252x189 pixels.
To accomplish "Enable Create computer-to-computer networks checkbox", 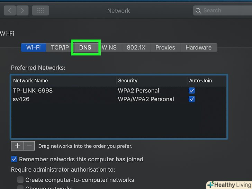I will coord(21,180).
